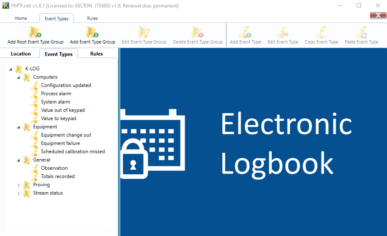Select Equipment change out event type
Screen dimensions: 387x236
click(x=66, y=135)
